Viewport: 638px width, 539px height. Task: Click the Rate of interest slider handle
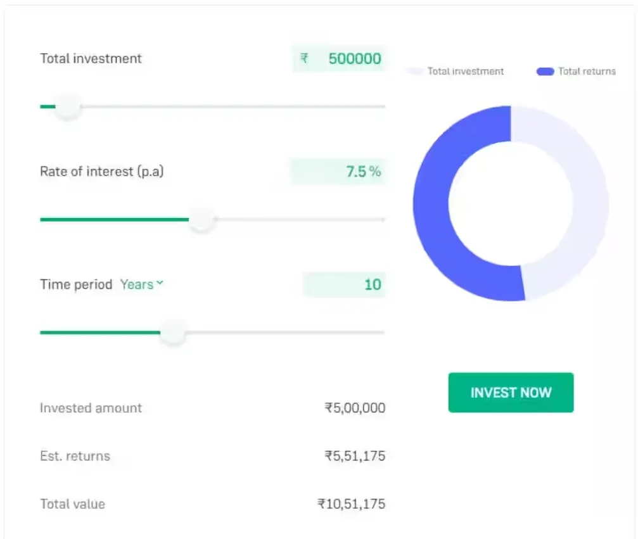click(202, 220)
